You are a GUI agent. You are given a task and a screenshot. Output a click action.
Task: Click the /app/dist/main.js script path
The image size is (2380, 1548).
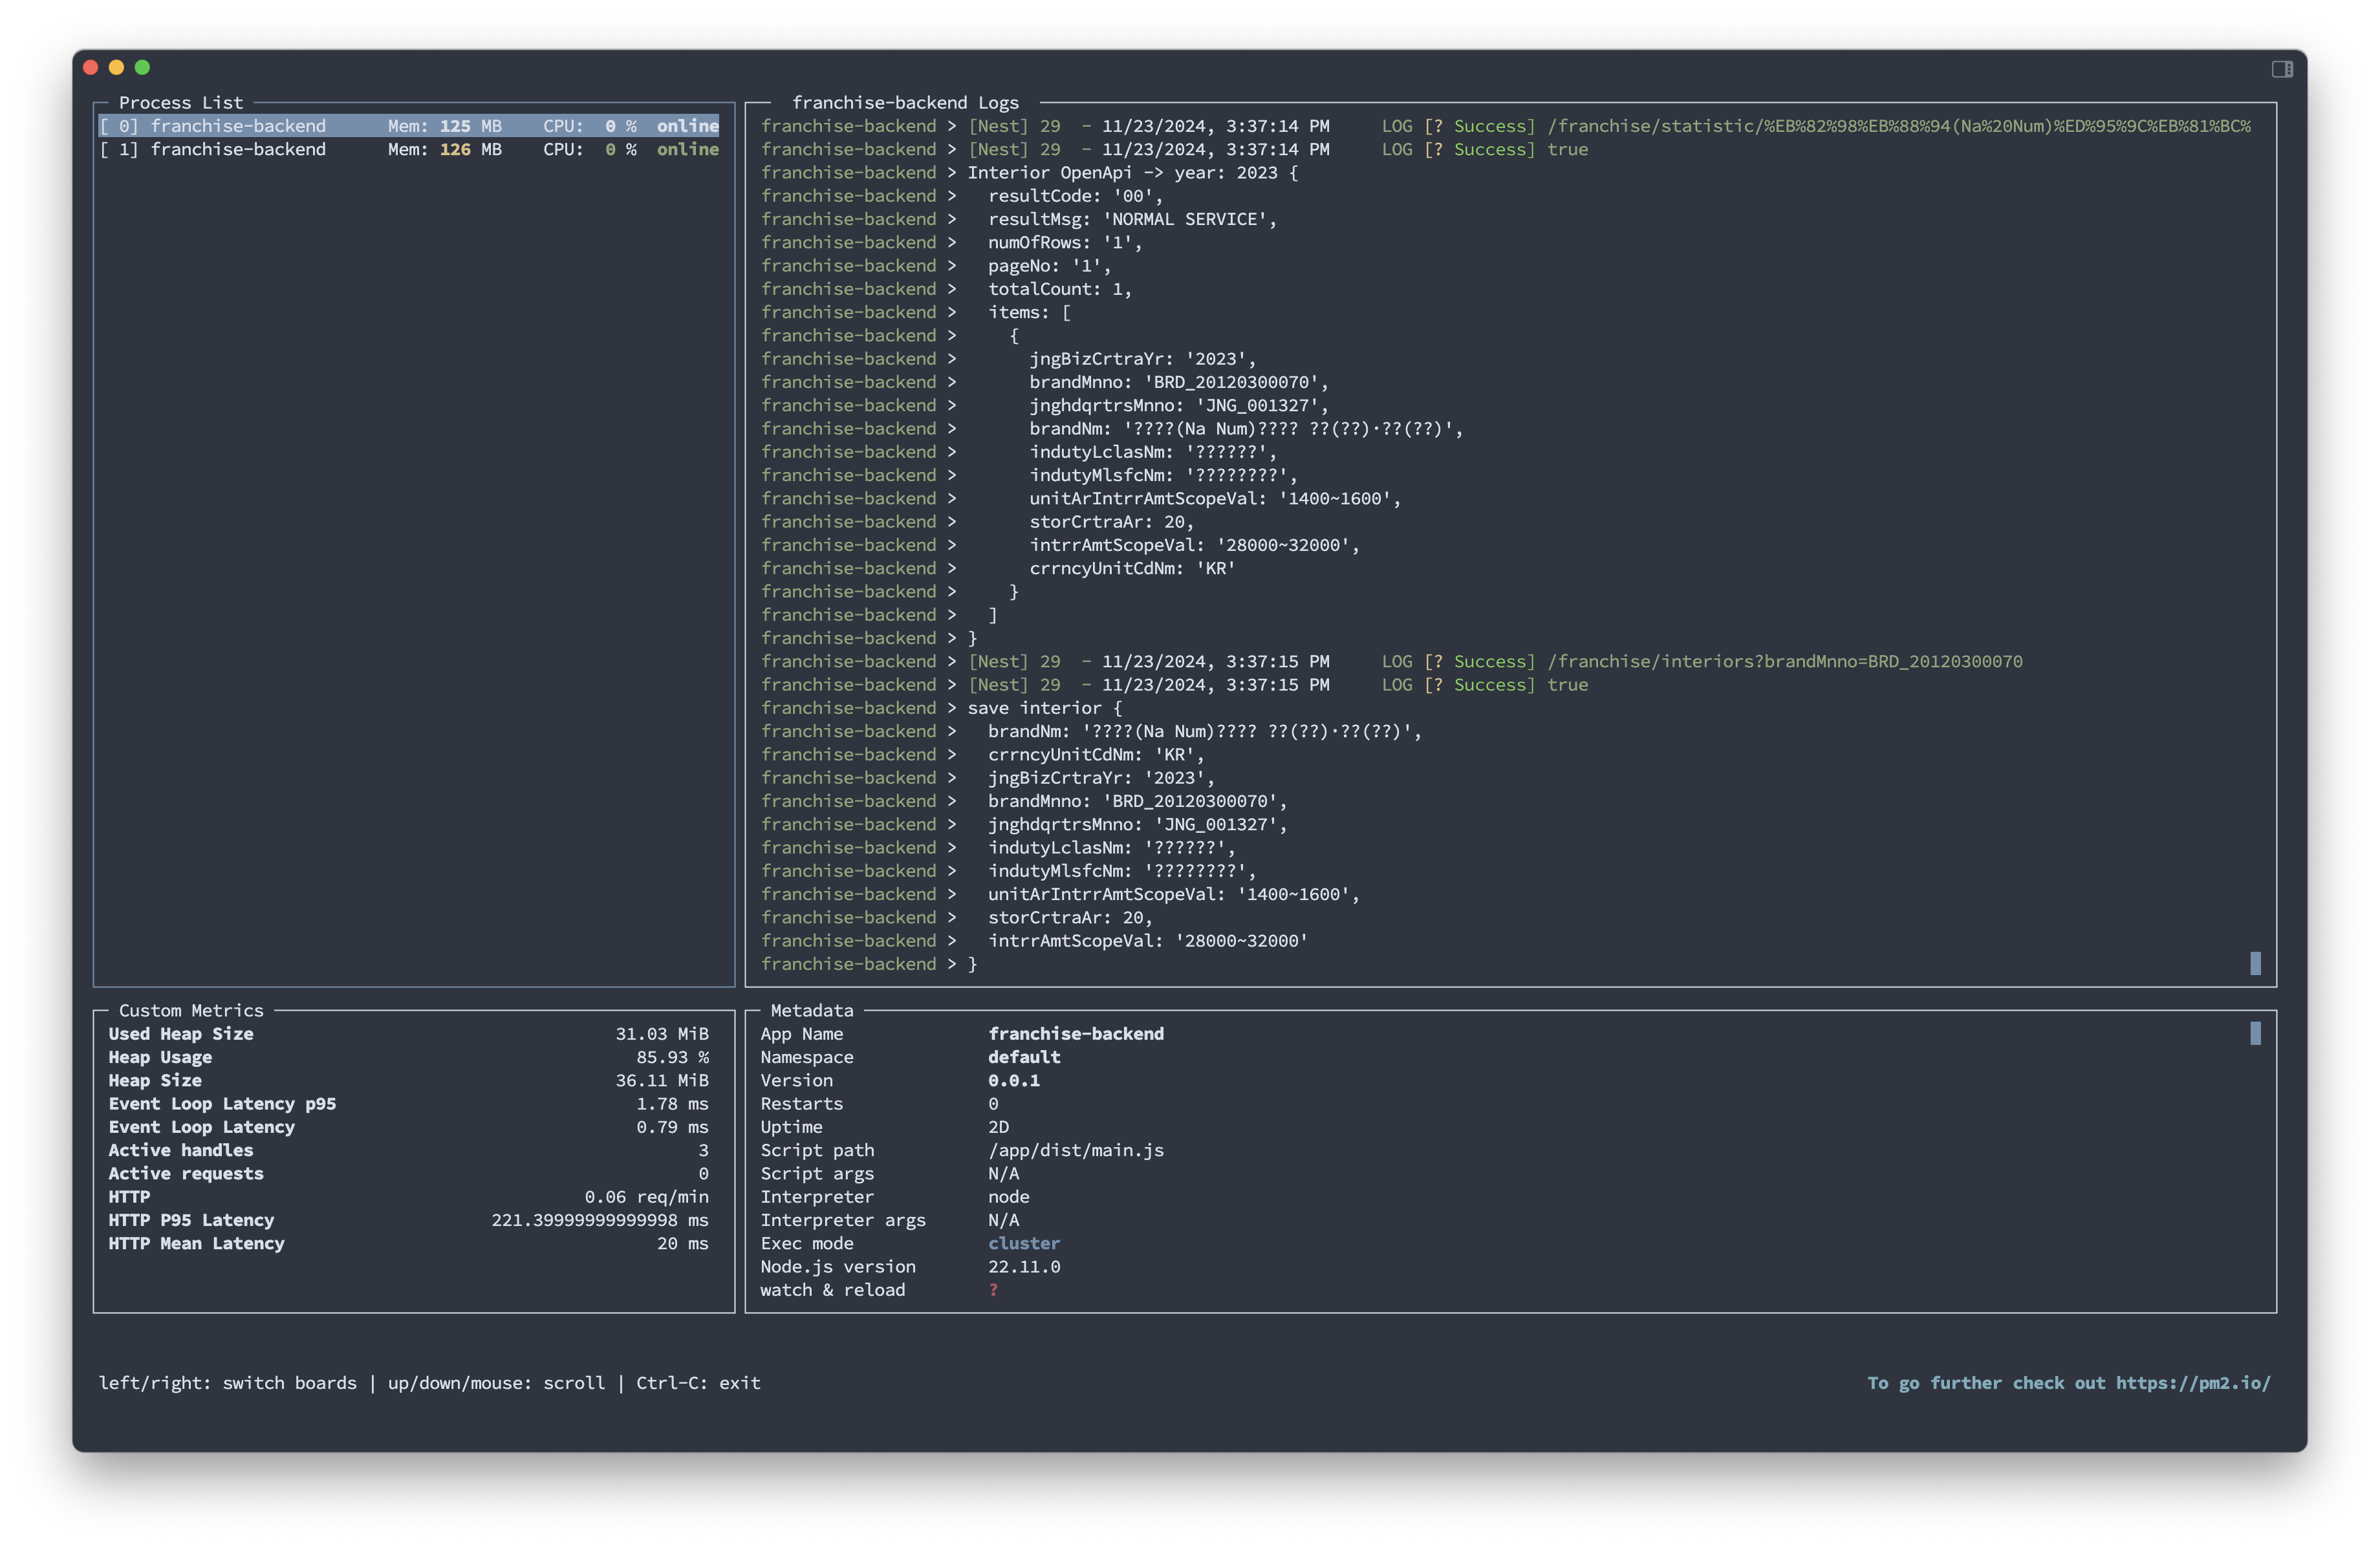[1076, 1150]
